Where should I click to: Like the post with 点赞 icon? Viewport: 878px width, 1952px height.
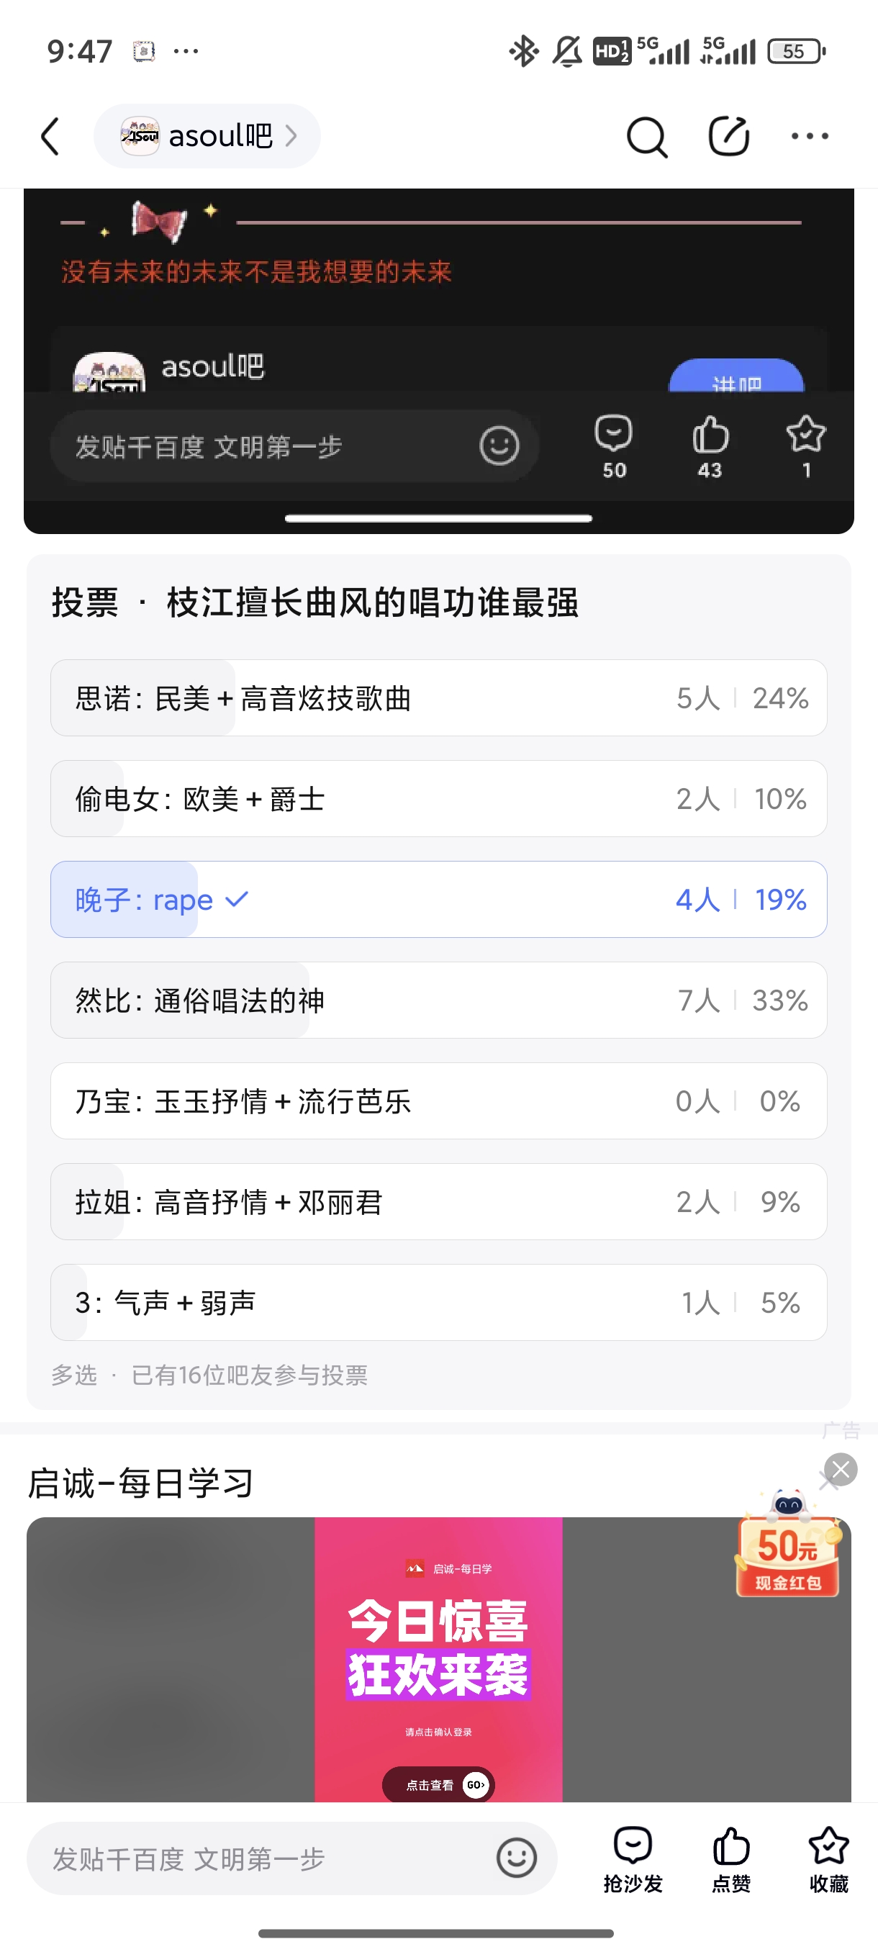[x=731, y=1858]
